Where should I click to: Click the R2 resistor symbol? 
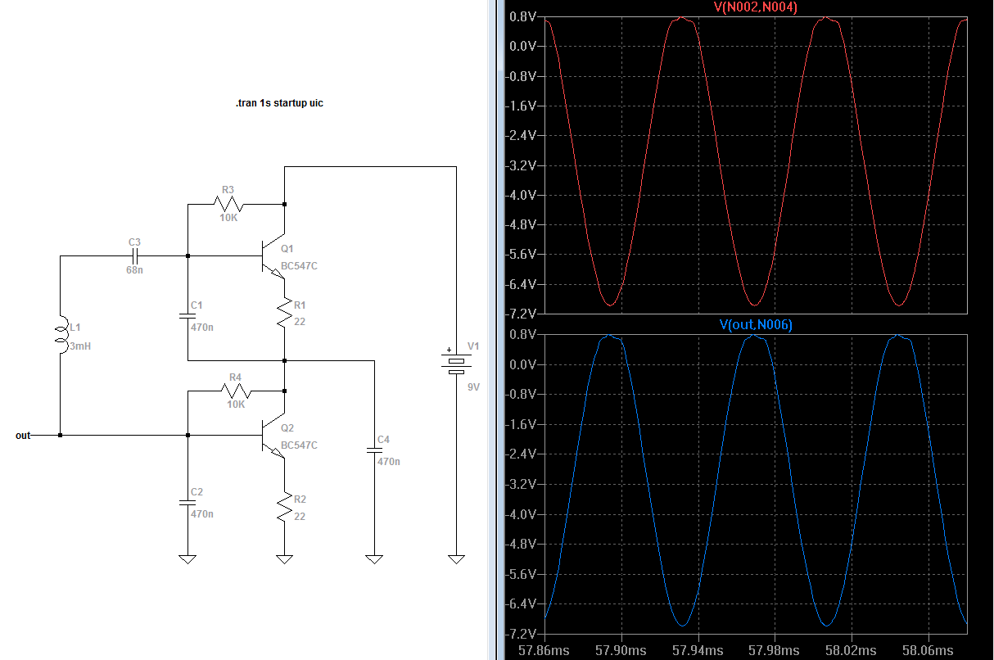tap(283, 508)
